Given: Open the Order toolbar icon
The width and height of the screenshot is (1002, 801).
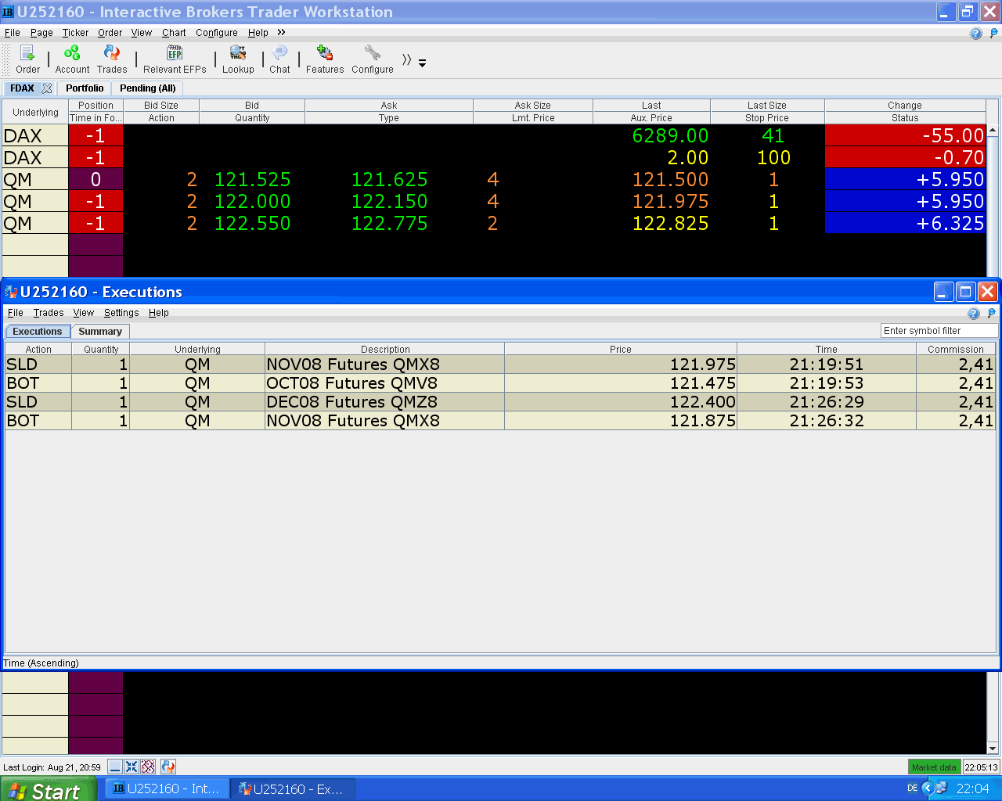Looking at the screenshot, I should point(27,59).
